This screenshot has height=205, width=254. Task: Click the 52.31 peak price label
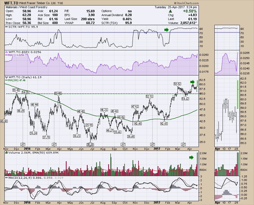tap(149, 96)
